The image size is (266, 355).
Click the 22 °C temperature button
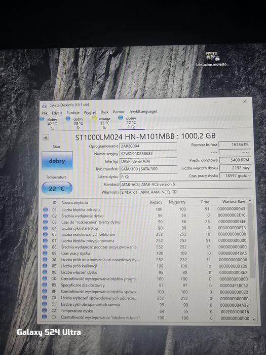click(57, 188)
